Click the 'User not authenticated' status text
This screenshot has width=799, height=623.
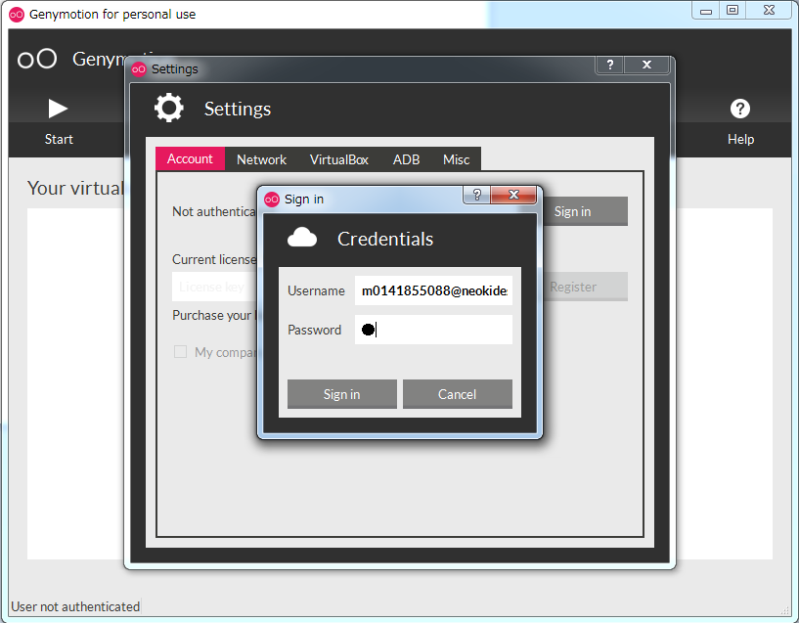75,606
